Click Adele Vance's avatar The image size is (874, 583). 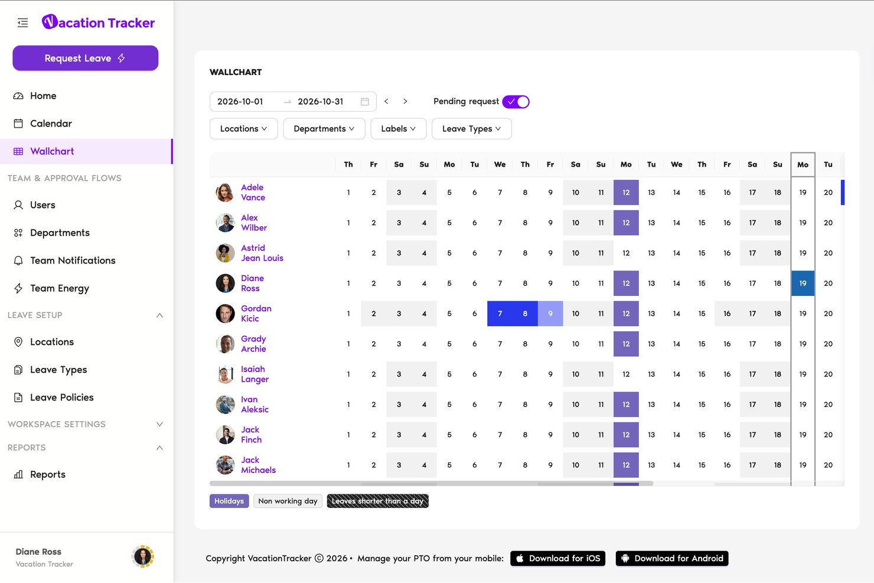pos(225,193)
